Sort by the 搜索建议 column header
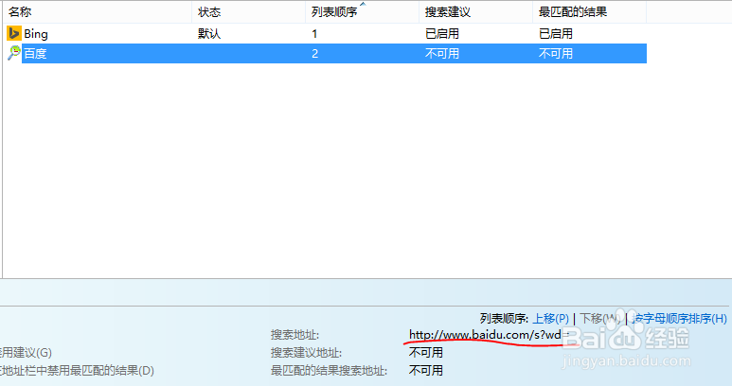The image size is (732, 386). [448, 11]
